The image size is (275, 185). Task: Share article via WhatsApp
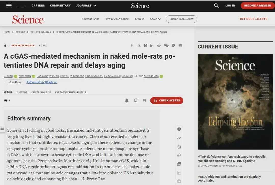tap(173, 45)
